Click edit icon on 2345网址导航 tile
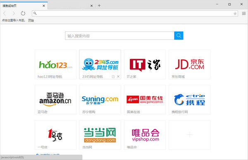 113,76
